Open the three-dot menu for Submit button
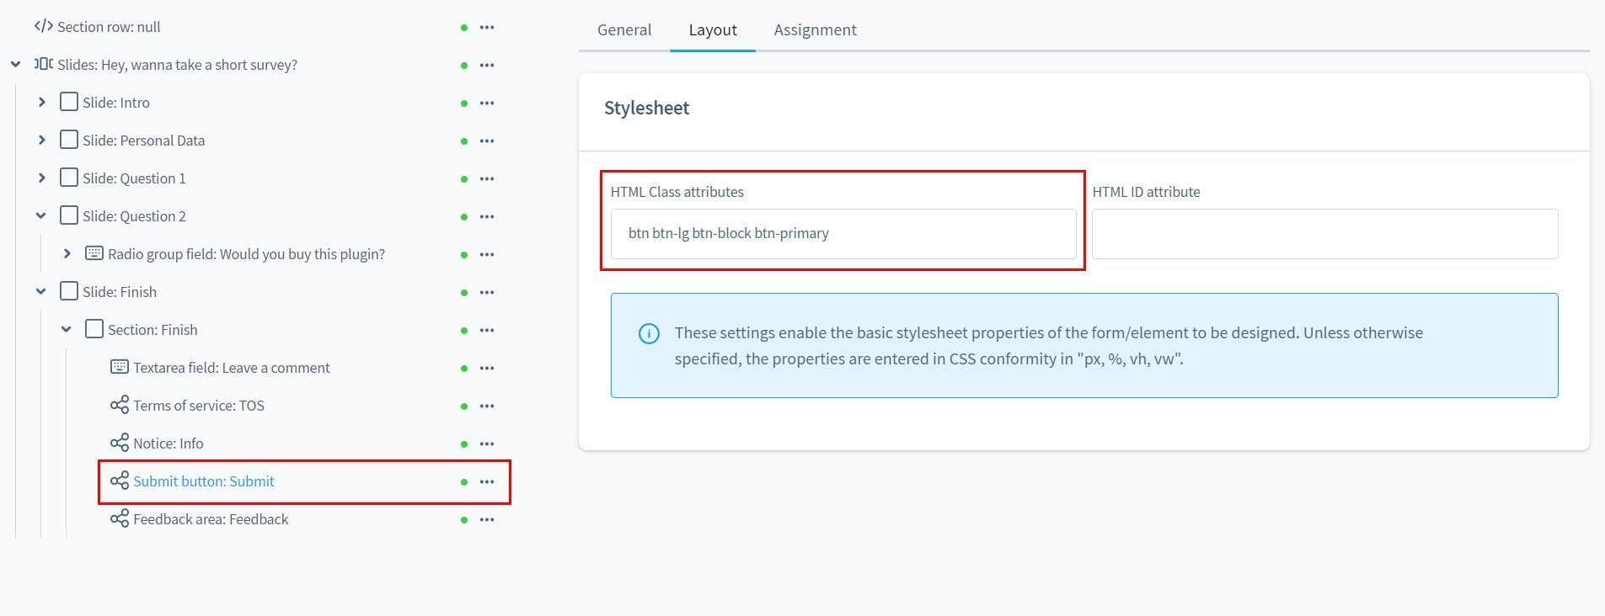 [x=487, y=482]
